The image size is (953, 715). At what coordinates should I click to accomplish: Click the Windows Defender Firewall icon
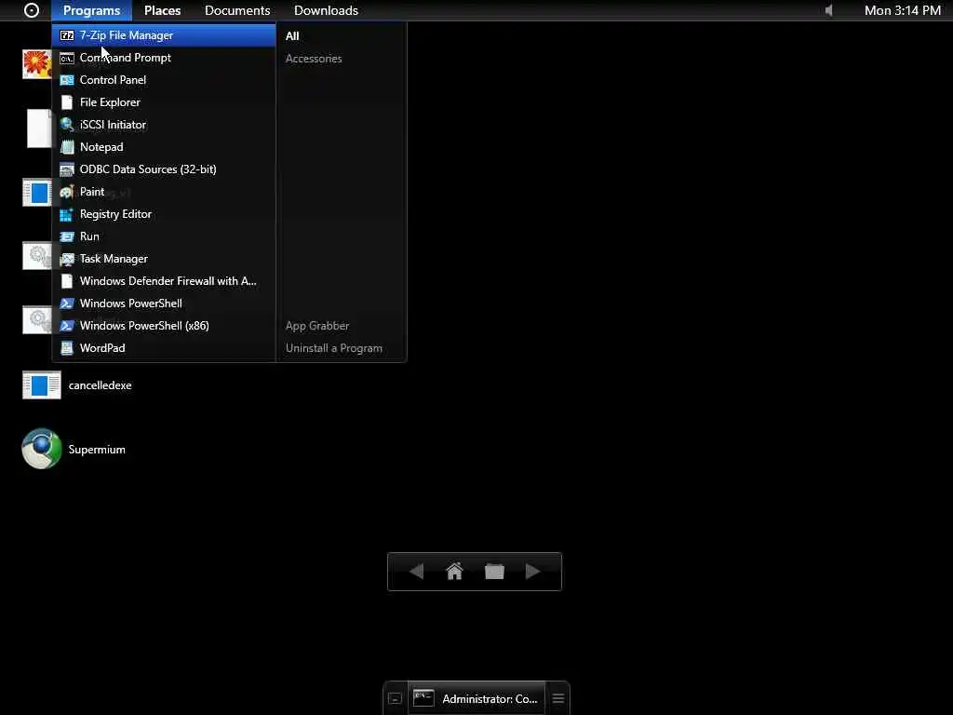tap(67, 281)
